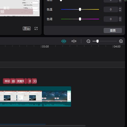Click the audio waveform of the video track
The image size is (127, 127).
(36, 105)
